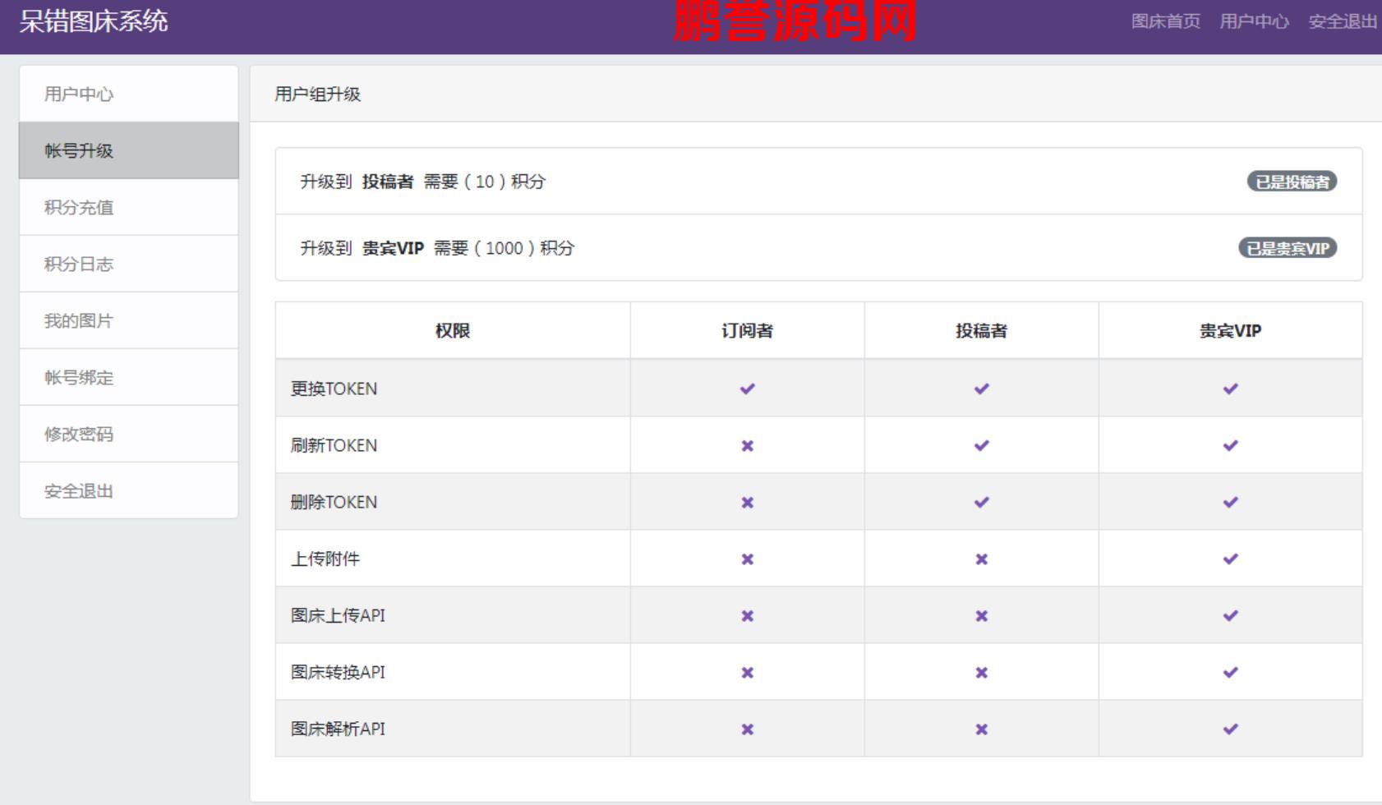Screen dimensions: 1382x805
Task: Click checkmark for 刷新TOKEN under 贵宾VIP
Action: pos(1230,445)
